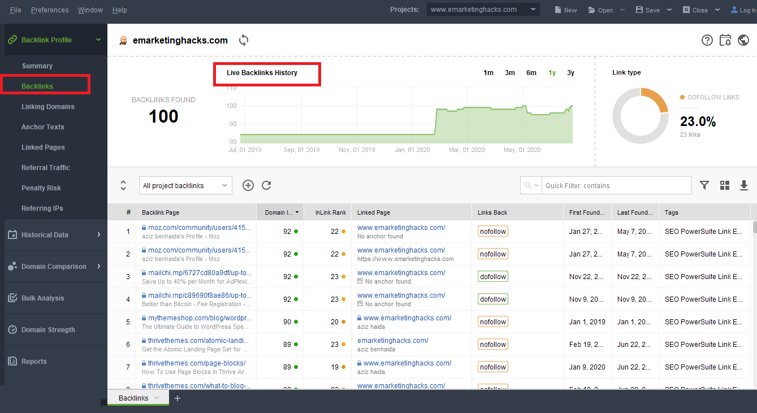The image size is (757, 413).
Task: Click the add backlinks plus icon
Action: click(x=248, y=185)
